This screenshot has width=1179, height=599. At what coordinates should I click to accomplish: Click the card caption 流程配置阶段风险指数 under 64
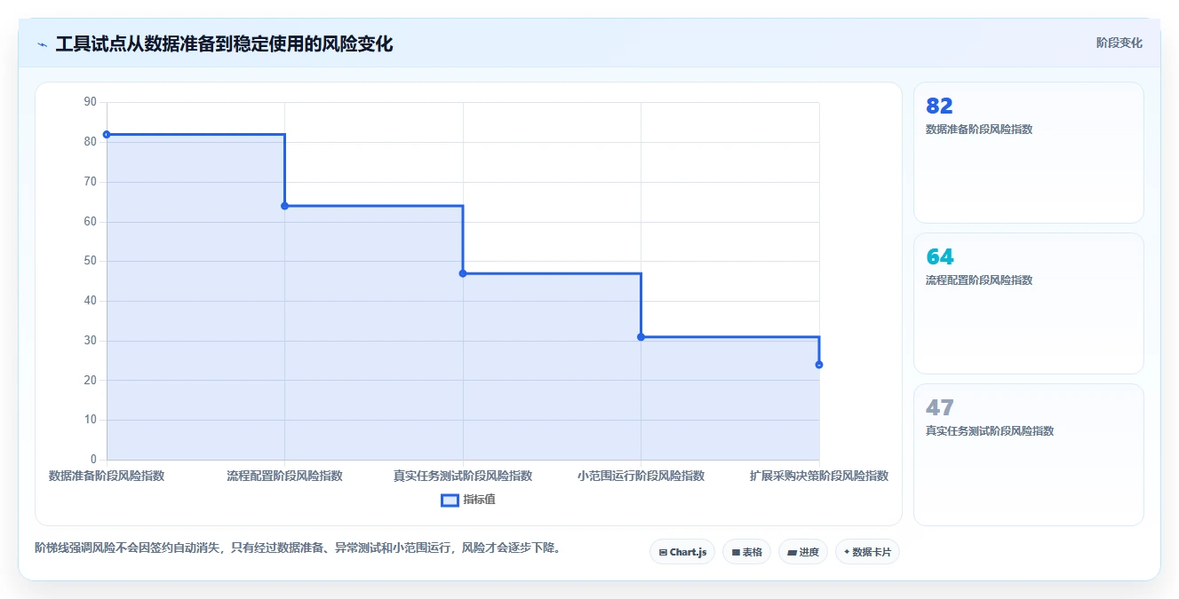979,280
